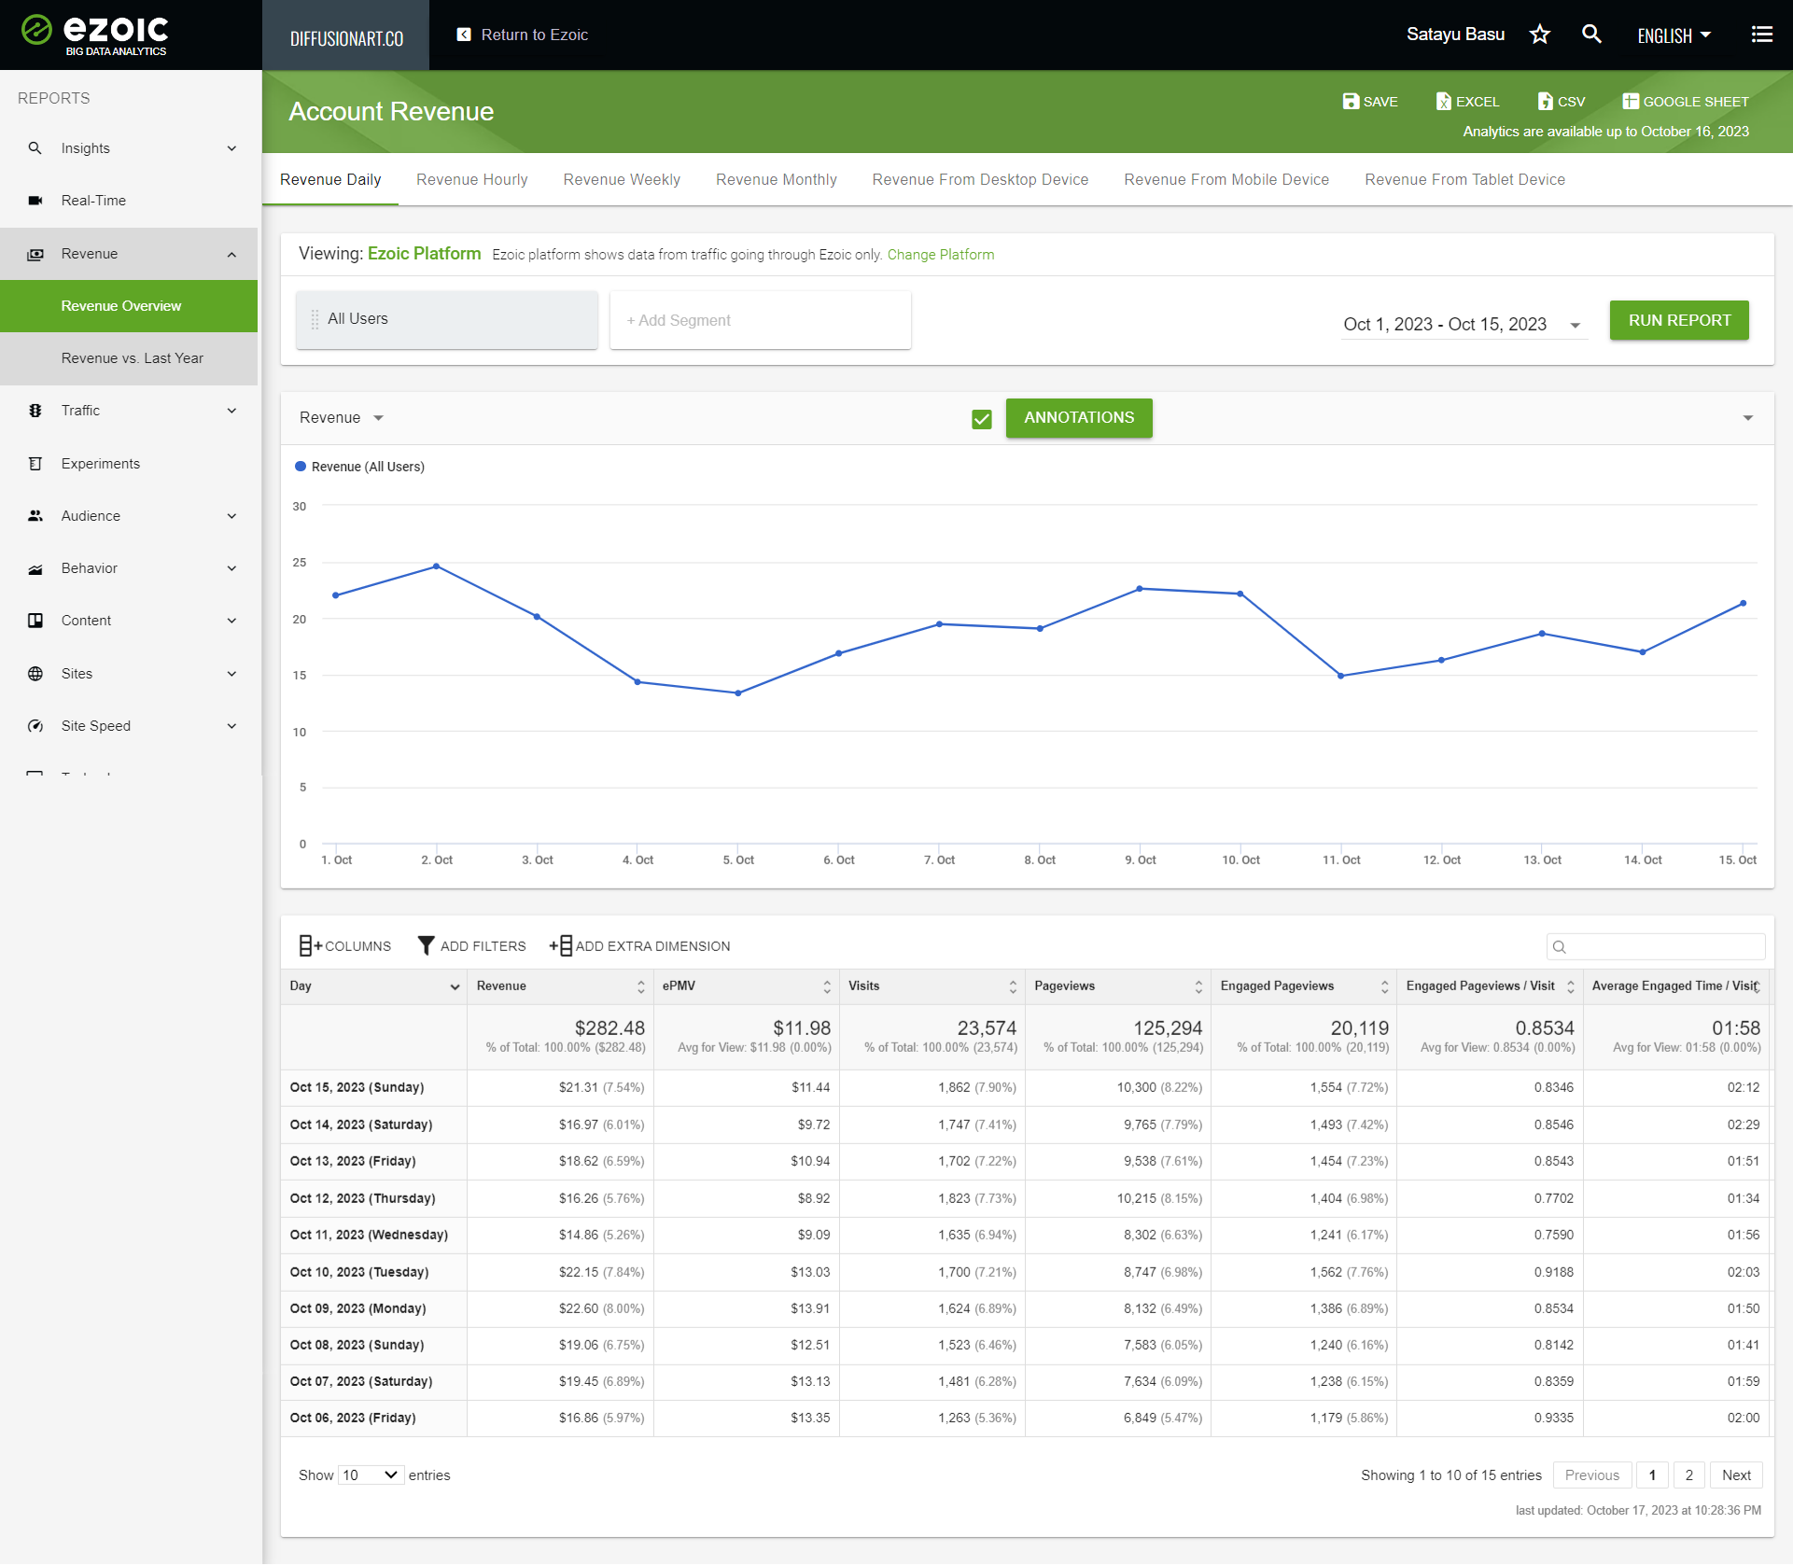Viewport: 1793px width, 1566px height.
Task: Open Revenue From Desktop Device tab
Action: [x=980, y=179]
